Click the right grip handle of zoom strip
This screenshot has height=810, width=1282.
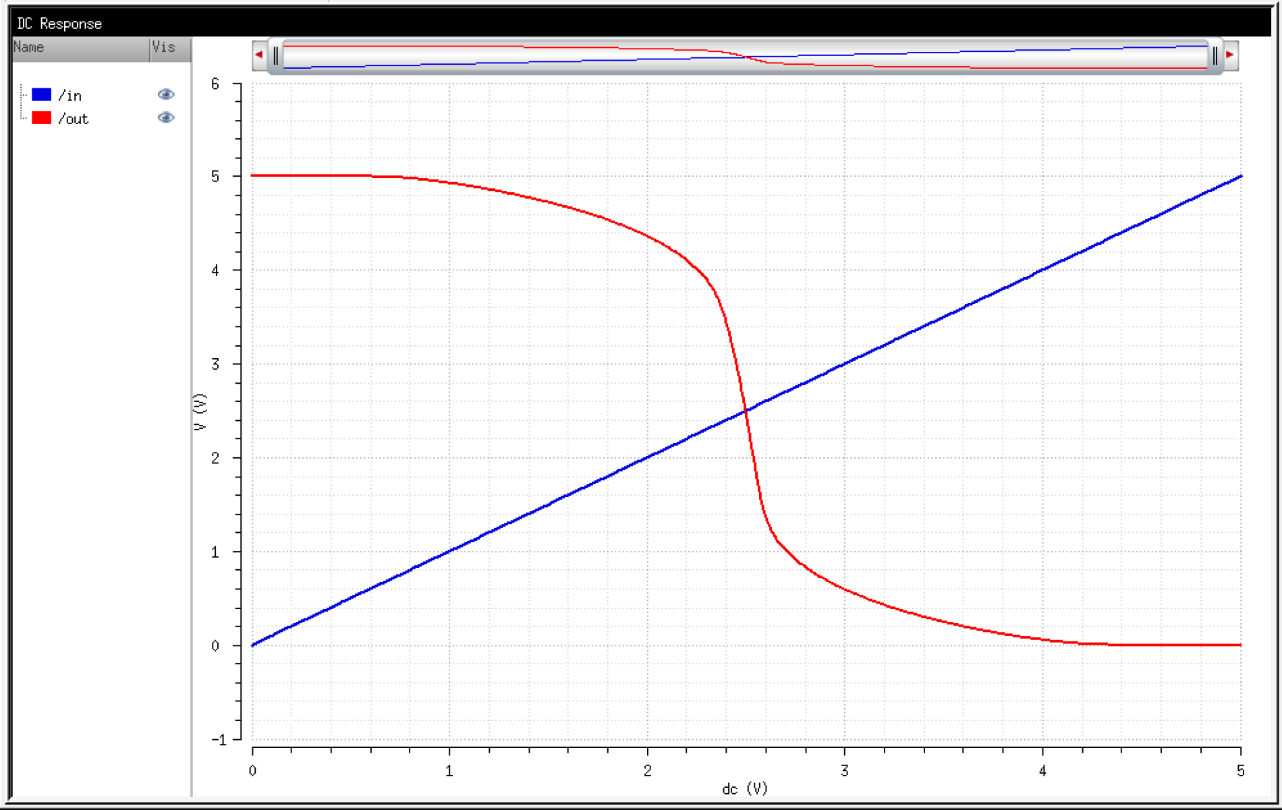pyautogui.click(x=1215, y=55)
